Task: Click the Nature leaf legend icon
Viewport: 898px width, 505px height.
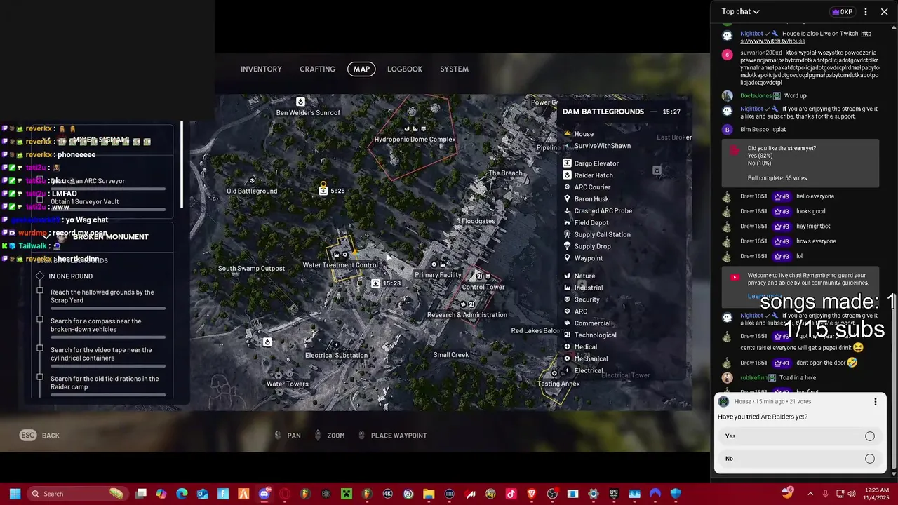Action: (x=567, y=276)
